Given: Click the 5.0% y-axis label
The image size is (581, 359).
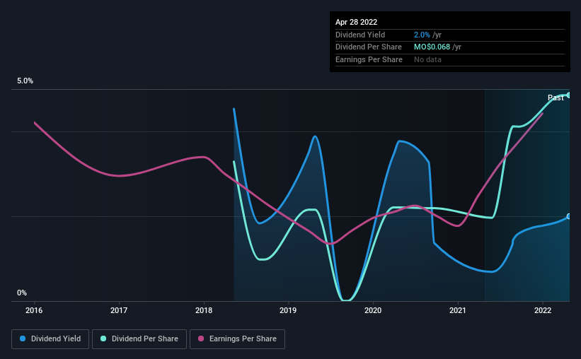Looking at the screenshot, I should pyautogui.click(x=25, y=81).
